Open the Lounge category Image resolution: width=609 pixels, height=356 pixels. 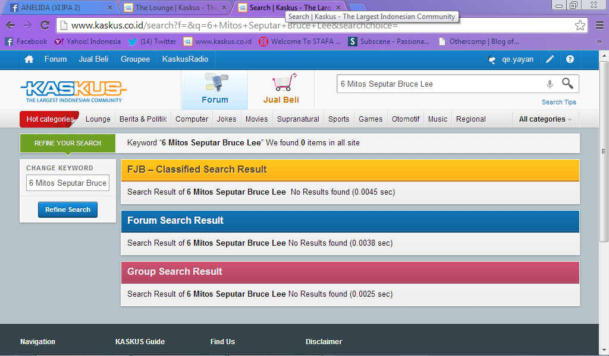[98, 119]
